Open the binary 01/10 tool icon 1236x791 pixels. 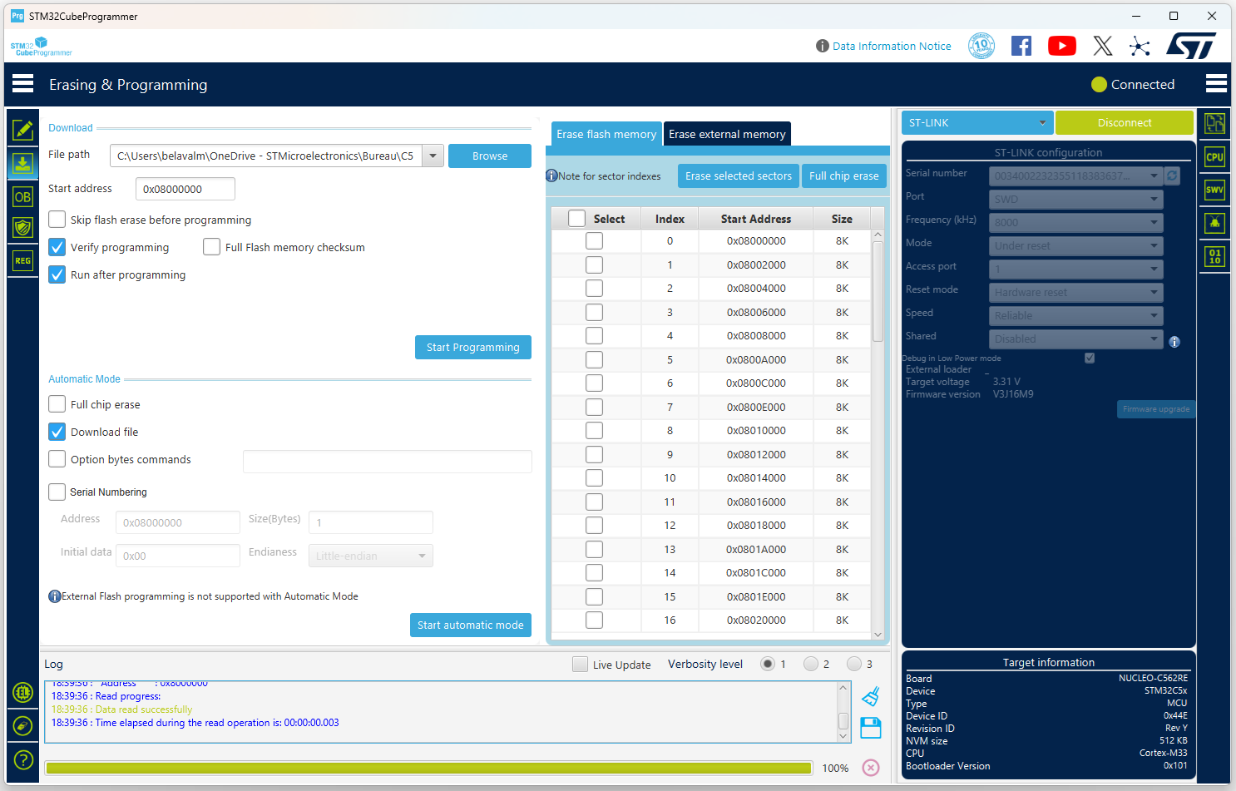1214,256
